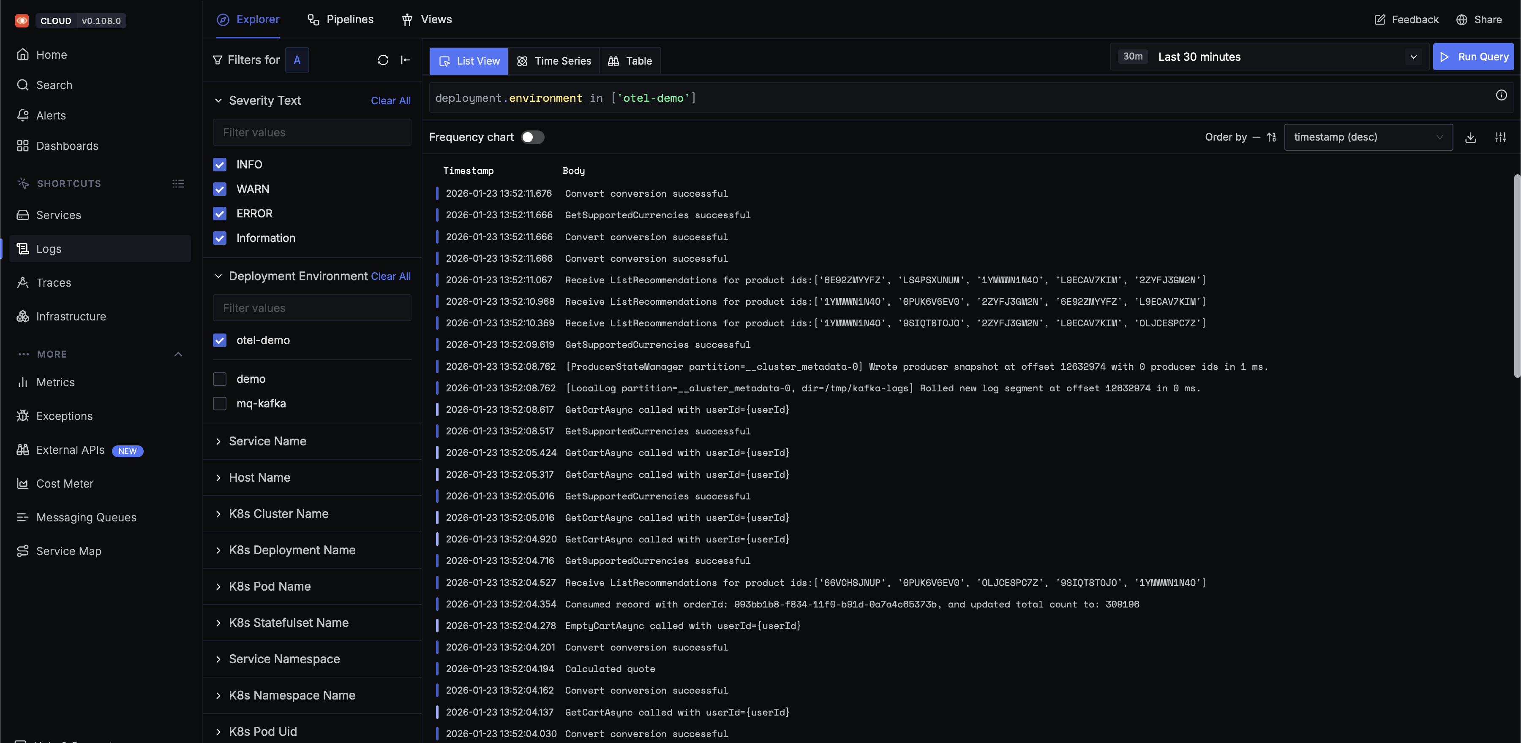Open Exceptions from the sidebar
This screenshot has width=1521, height=743.
point(64,416)
